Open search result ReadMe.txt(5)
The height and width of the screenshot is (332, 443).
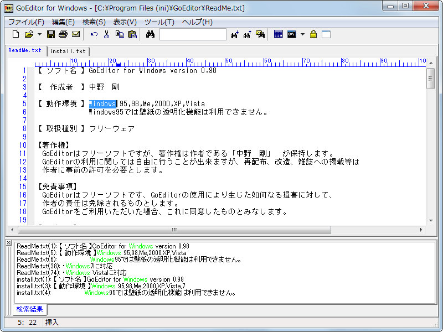(101, 253)
